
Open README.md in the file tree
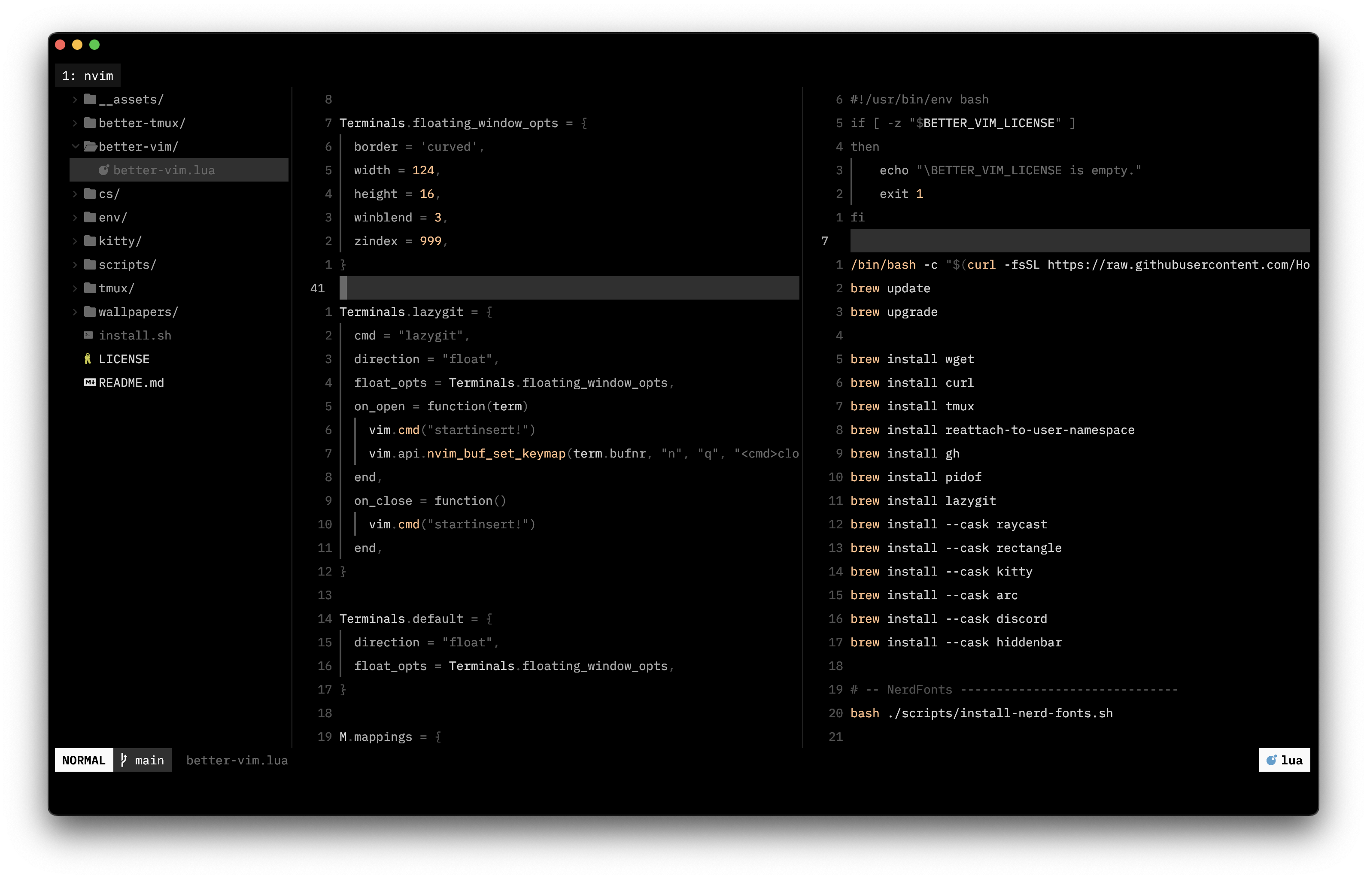[131, 382]
